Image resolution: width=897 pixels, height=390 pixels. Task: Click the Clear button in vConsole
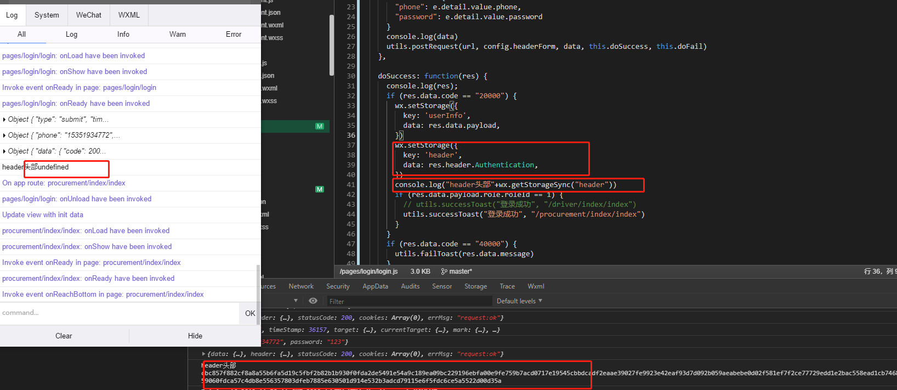(x=64, y=336)
